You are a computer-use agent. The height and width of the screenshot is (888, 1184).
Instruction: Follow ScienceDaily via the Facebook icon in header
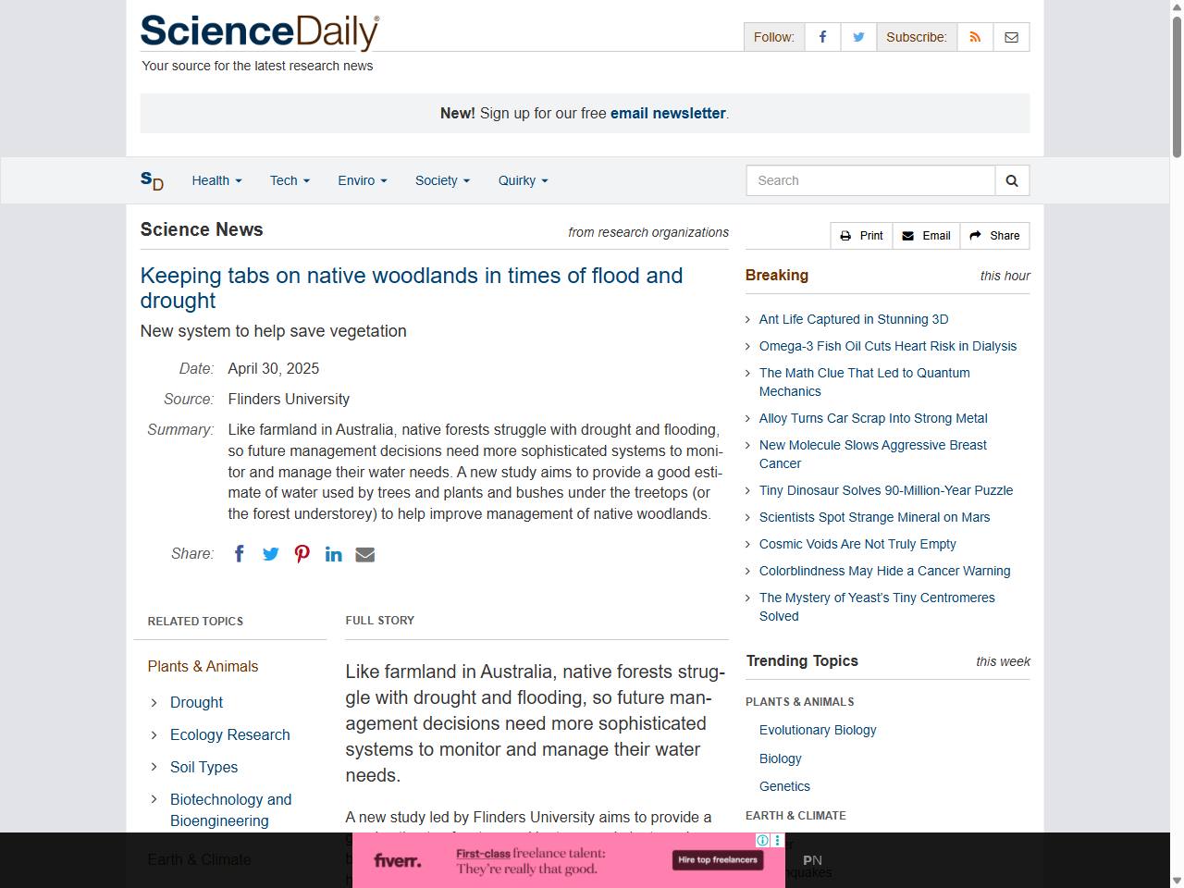pyautogui.click(x=821, y=37)
